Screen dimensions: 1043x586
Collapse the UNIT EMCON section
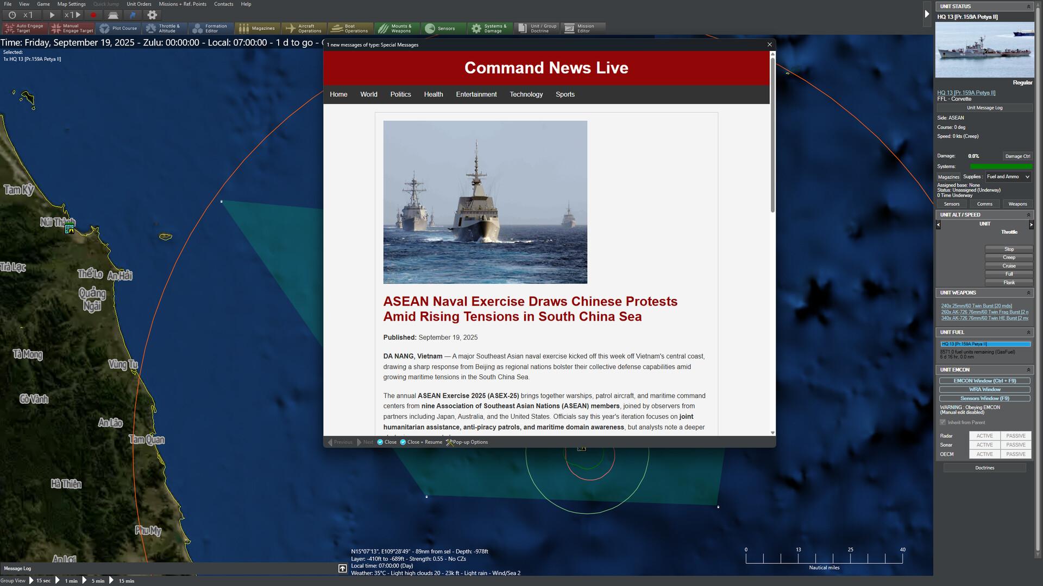[1029, 370]
